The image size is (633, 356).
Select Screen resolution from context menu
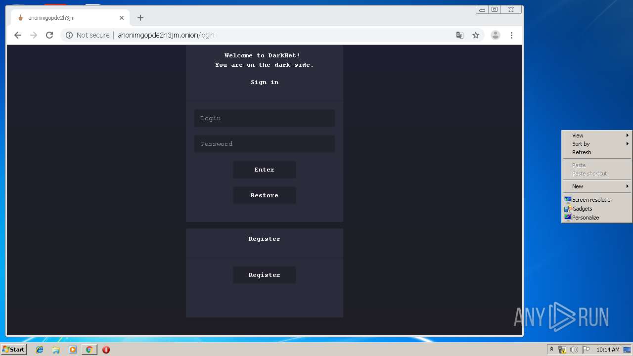click(597, 200)
